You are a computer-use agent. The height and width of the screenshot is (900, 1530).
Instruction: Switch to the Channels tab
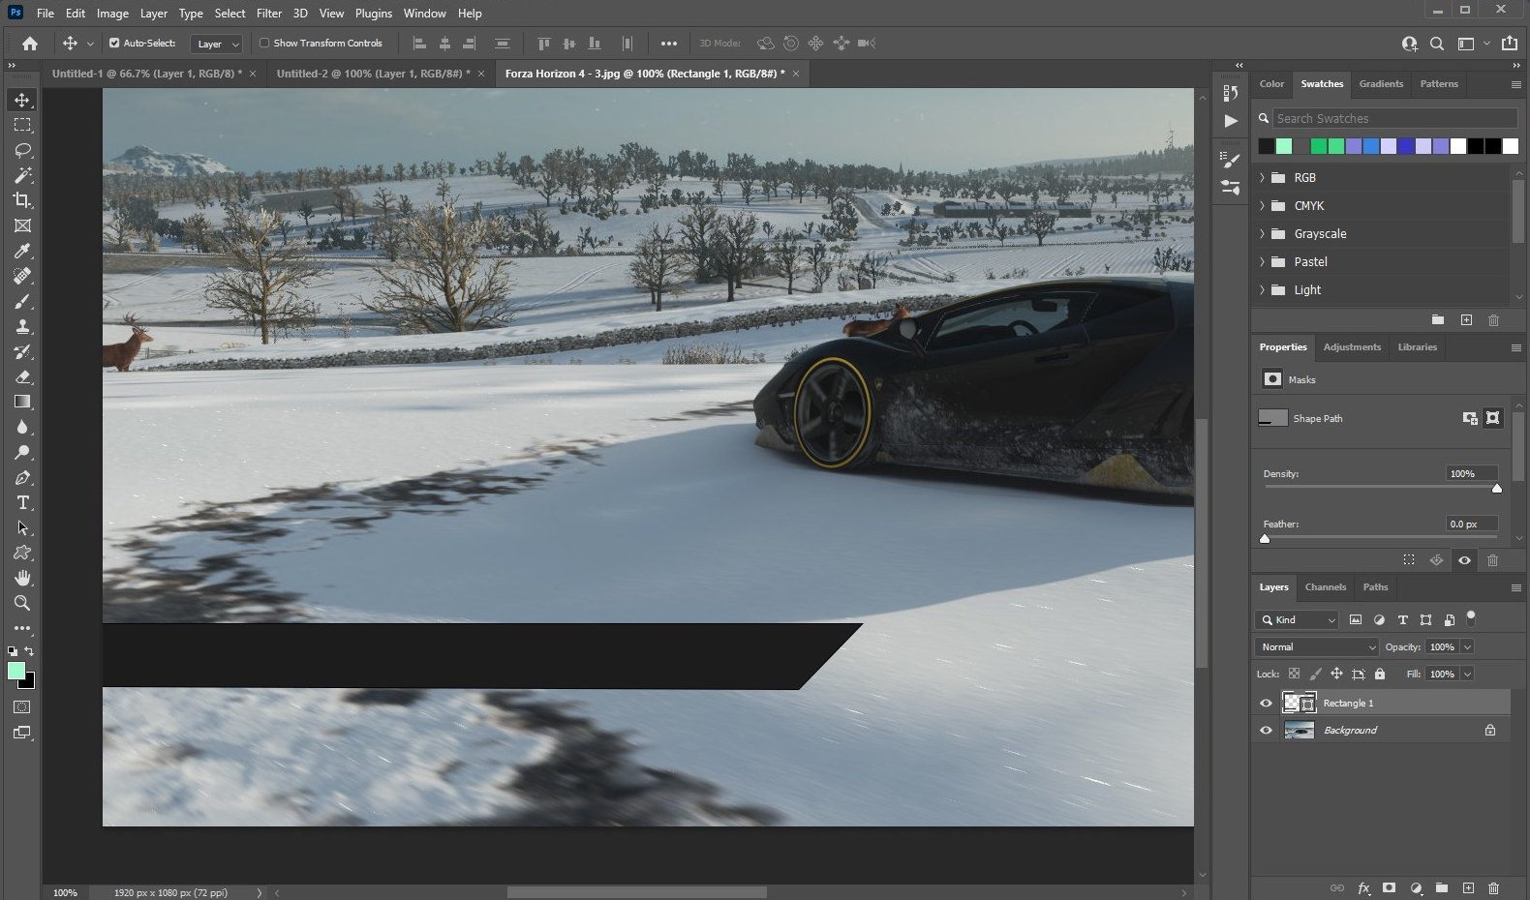pos(1326,586)
